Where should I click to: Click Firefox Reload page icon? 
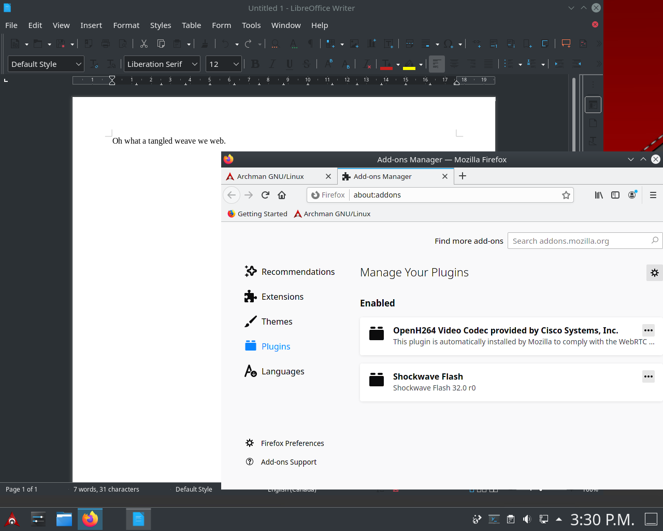tap(265, 195)
